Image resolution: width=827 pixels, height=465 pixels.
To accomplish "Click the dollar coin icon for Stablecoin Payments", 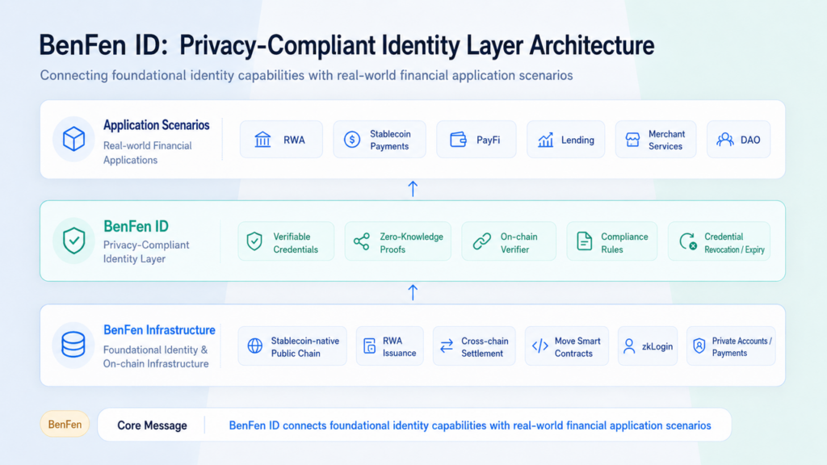I will coord(352,140).
